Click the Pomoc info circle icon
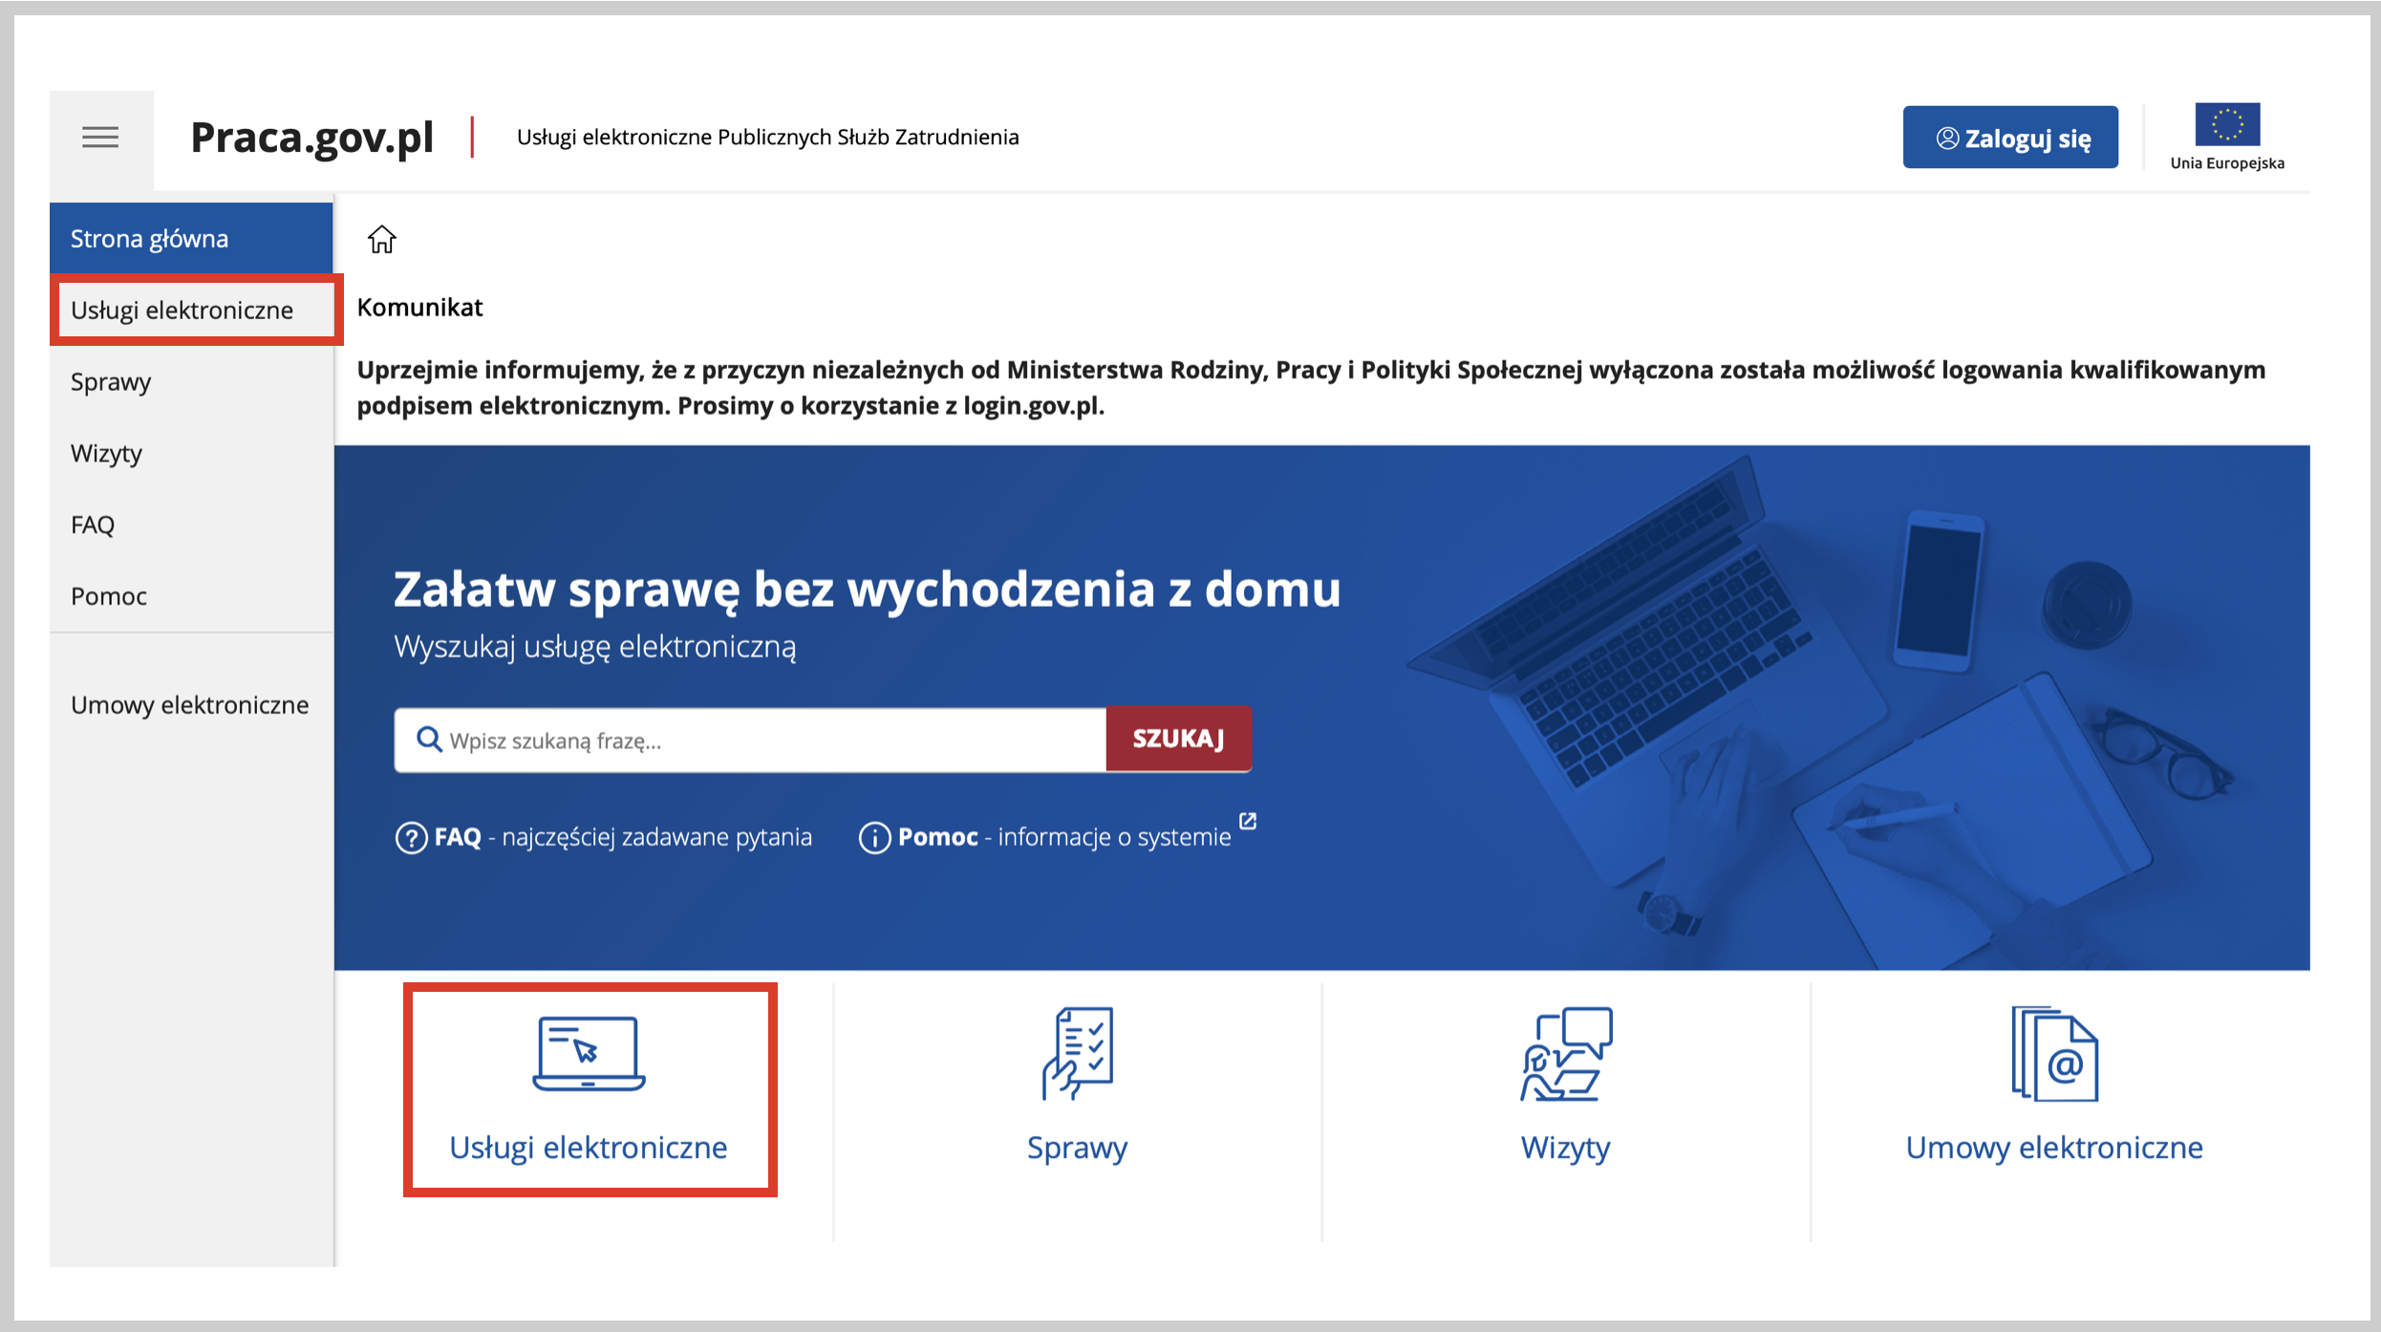Image resolution: width=2381 pixels, height=1332 pixels. click(874, 838)
